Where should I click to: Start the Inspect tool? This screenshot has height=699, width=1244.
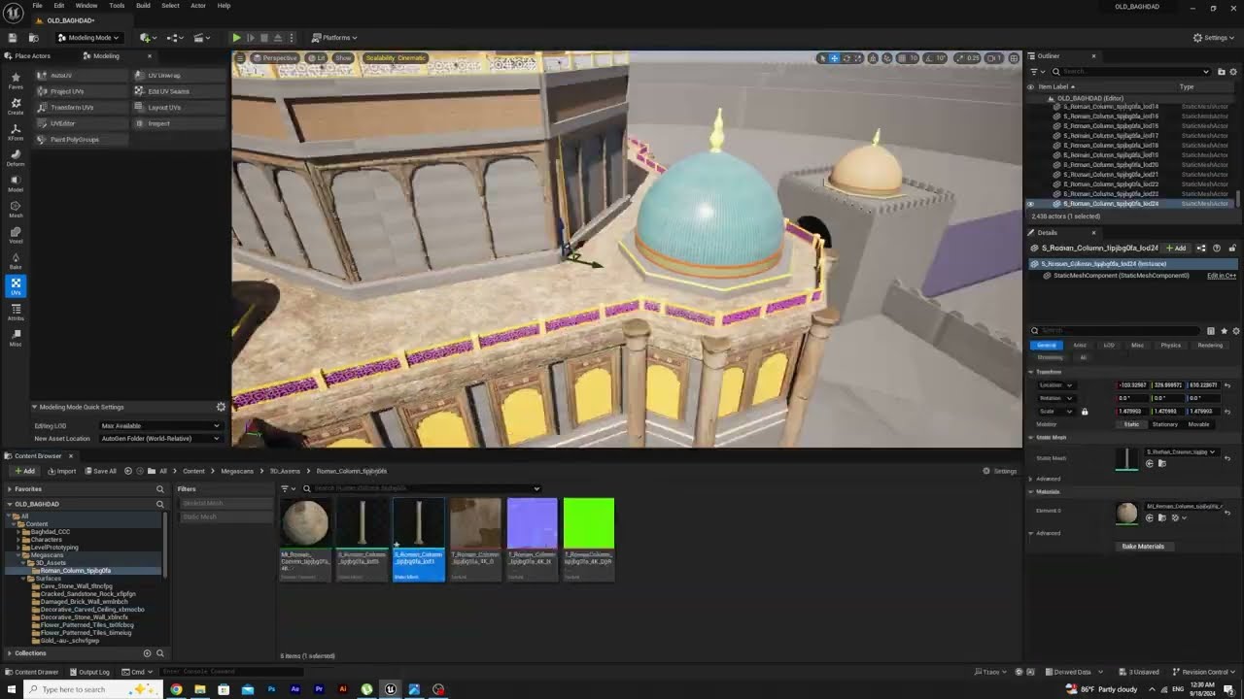[x=179, y=123]
